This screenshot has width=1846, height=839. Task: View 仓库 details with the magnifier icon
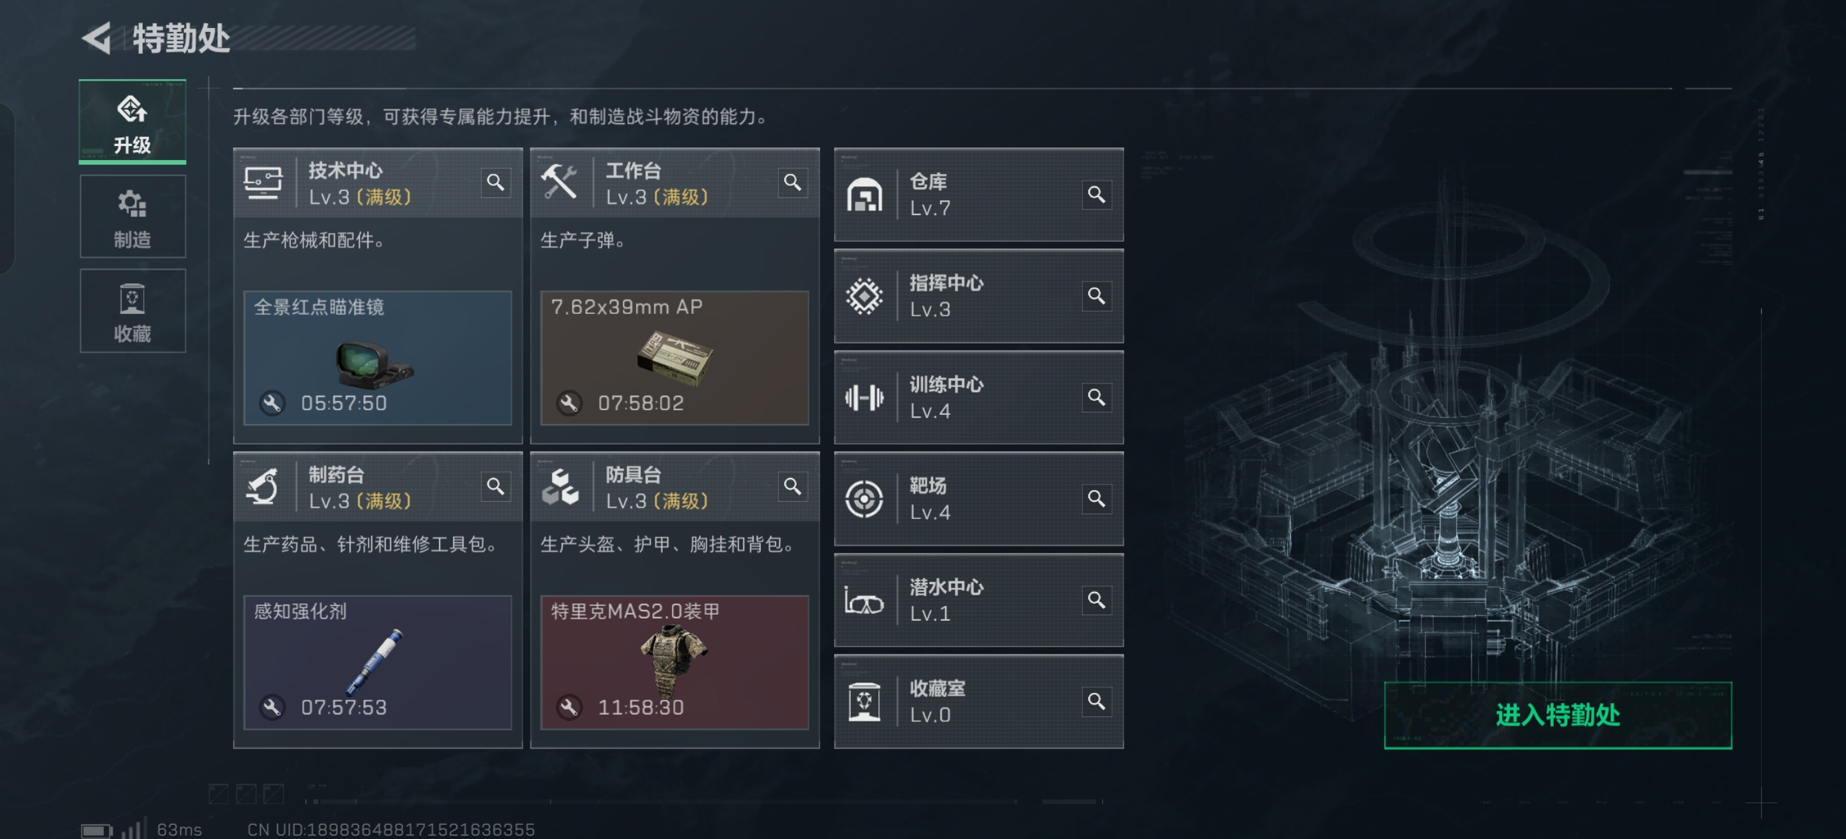pos(1096,194)
